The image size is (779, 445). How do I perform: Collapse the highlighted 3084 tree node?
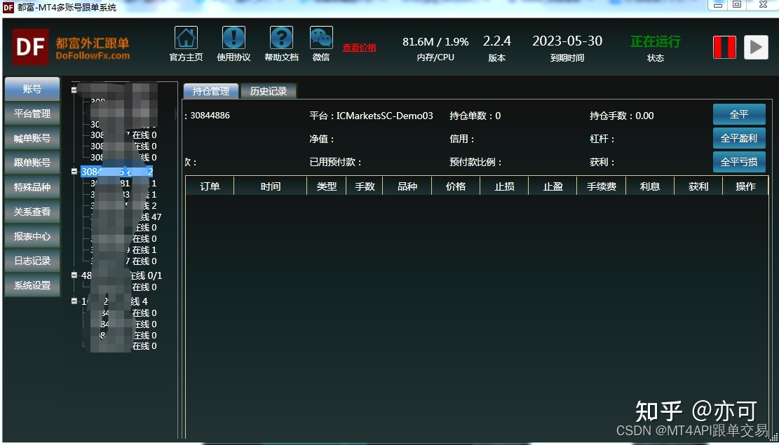point(74,172)
